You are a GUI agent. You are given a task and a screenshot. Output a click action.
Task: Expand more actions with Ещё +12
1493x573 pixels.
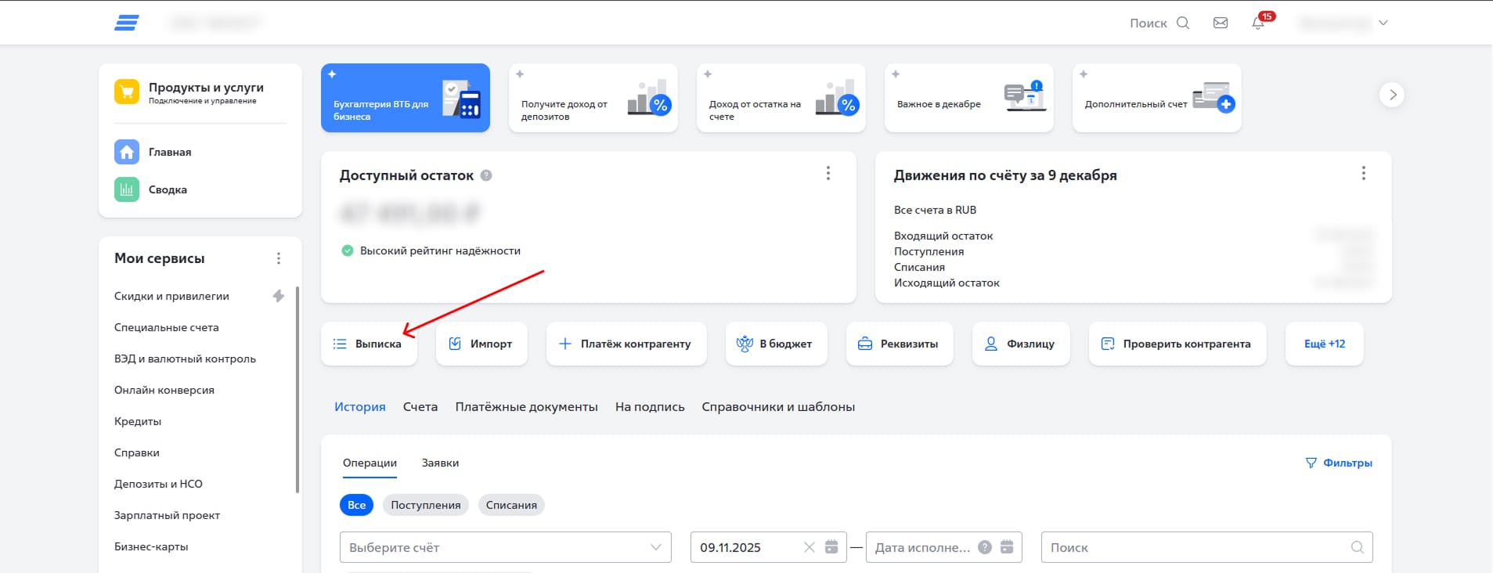(1324, 344)
